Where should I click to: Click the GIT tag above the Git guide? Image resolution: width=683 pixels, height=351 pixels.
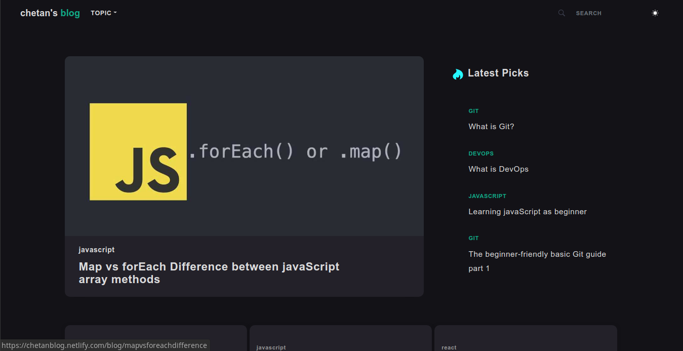point(473,238)
